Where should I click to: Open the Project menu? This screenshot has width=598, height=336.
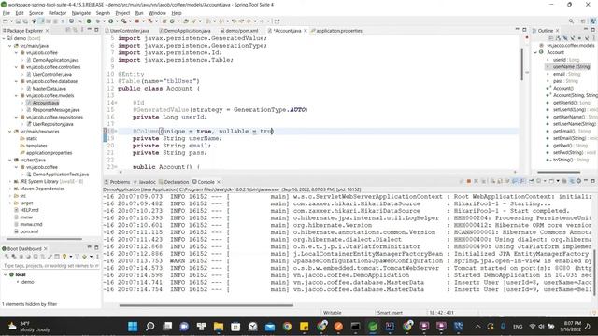(x=122, y=13)
